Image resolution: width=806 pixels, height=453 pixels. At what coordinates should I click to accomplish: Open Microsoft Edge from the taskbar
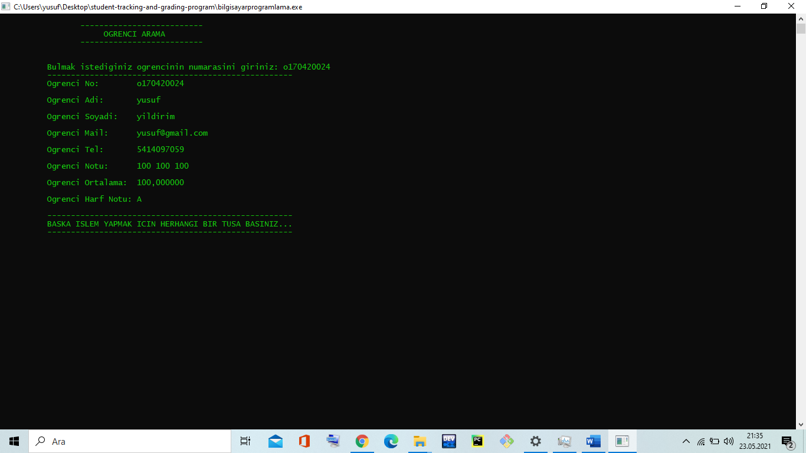(x=391, y=441)
